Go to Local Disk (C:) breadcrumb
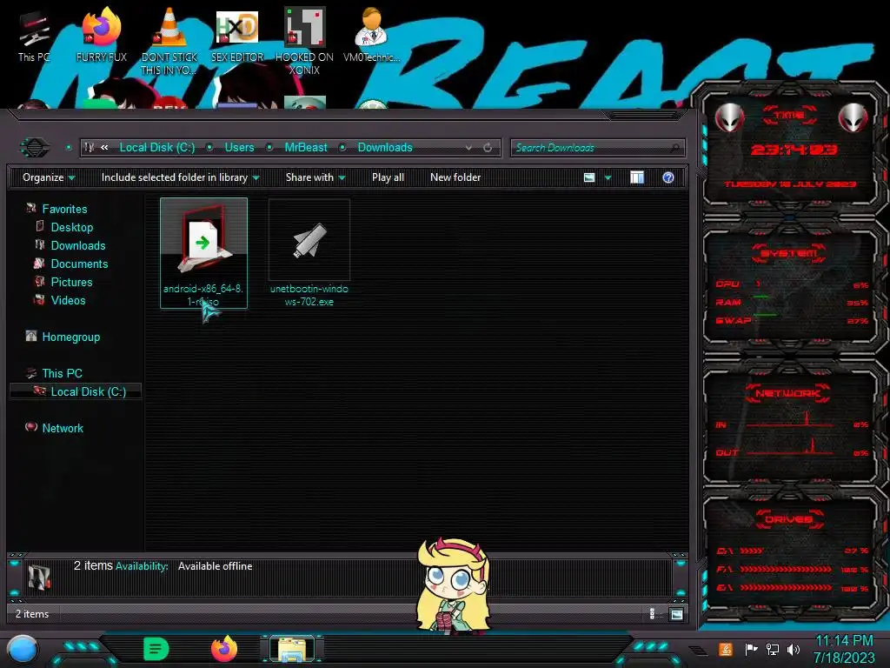Image resolution: width=890 pixels, height=668 pixels. pyautogui.click(x=156, y=148)
